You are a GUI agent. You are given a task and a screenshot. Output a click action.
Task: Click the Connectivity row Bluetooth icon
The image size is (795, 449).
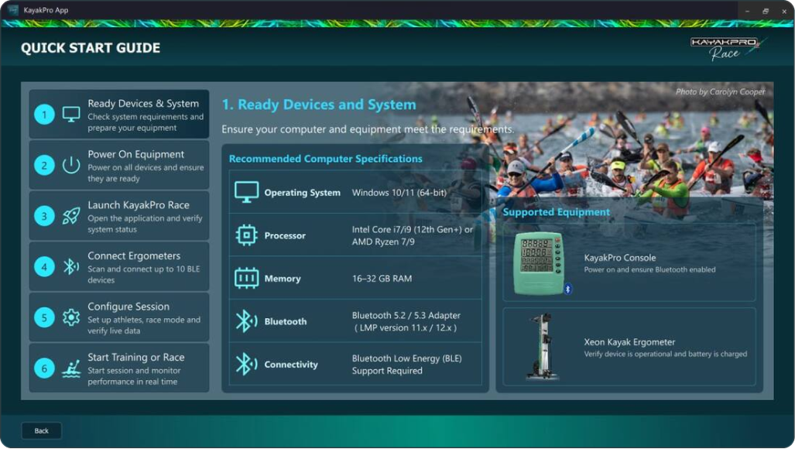pos(246,365)
